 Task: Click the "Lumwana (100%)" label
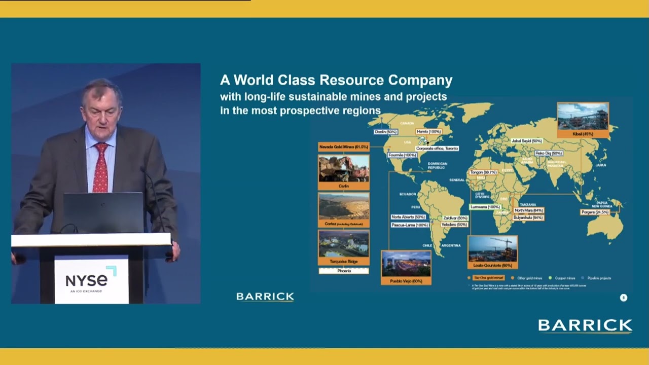pyautogui.click(x=485, y=207)
